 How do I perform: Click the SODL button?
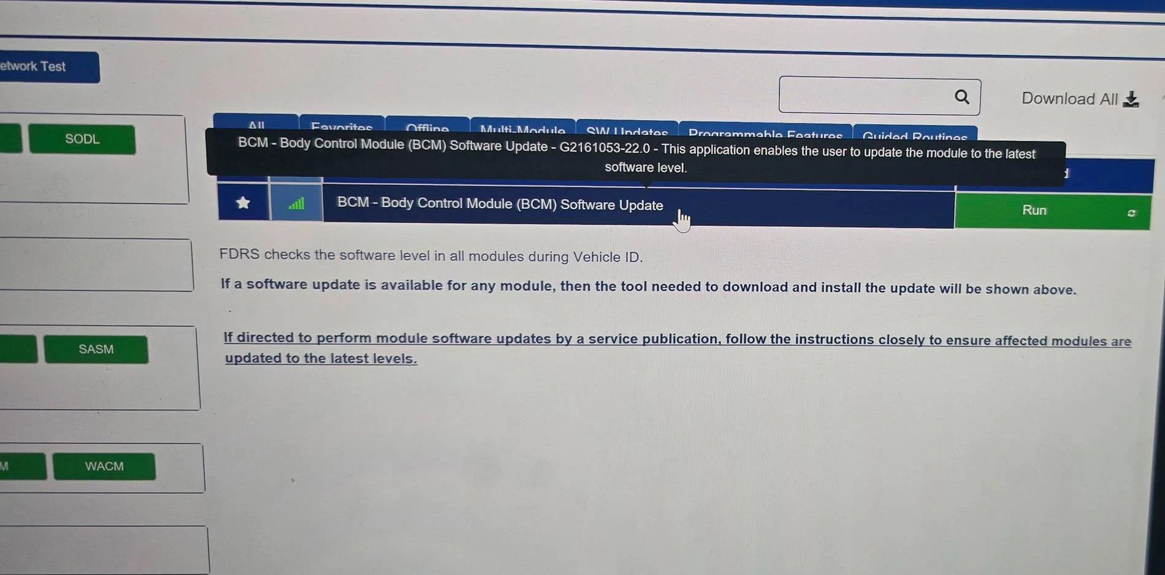[x=82, y=139]
